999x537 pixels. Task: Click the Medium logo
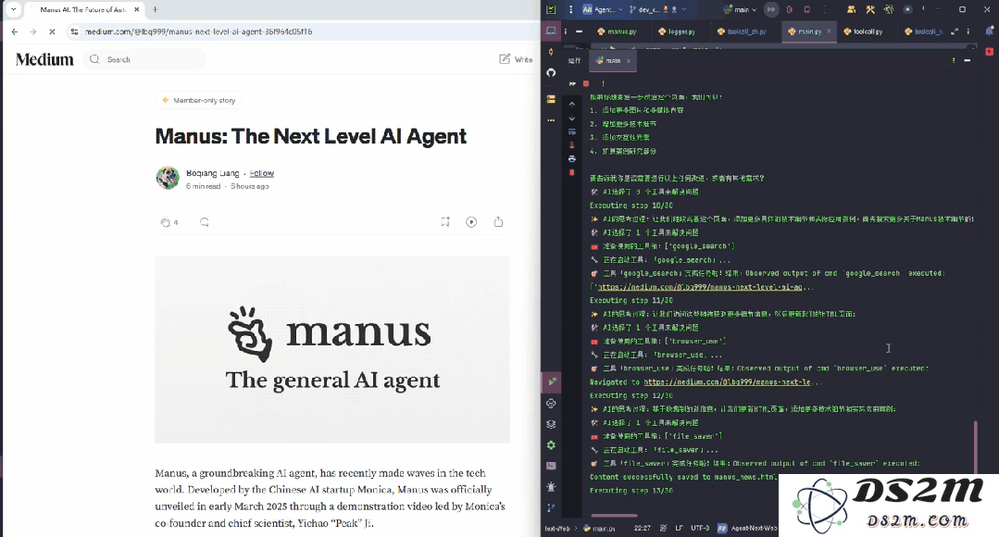[44, 59]
